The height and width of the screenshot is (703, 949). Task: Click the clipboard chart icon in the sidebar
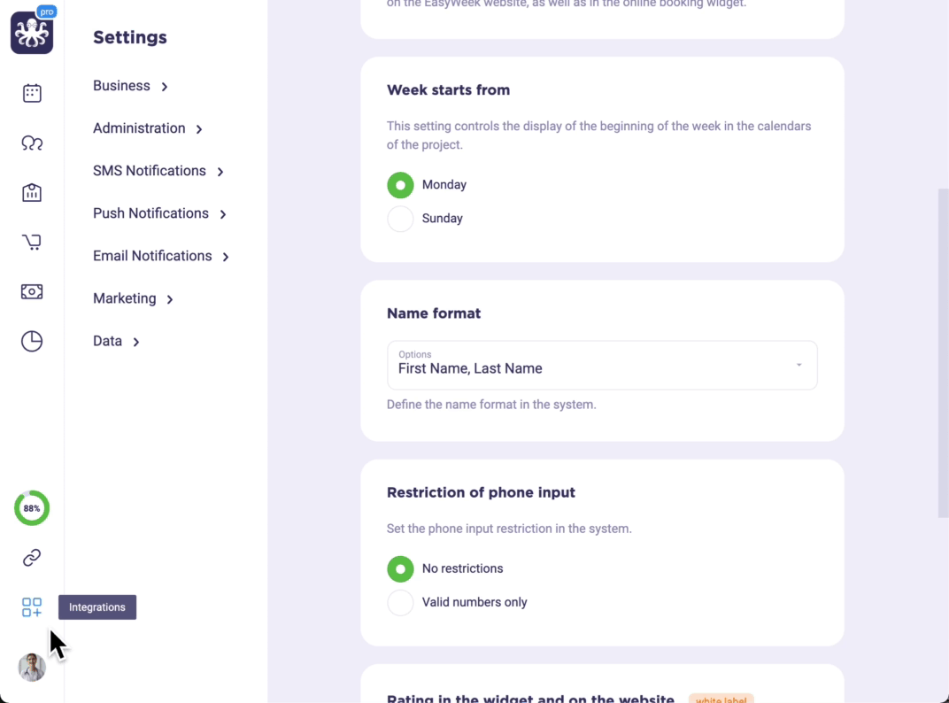tap(32, 192)
